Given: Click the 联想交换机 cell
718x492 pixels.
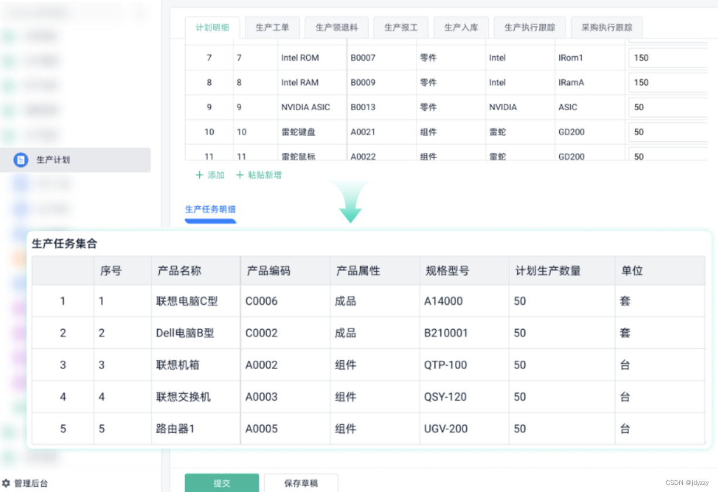Looking at the screenshot, I should pos(196,397).
